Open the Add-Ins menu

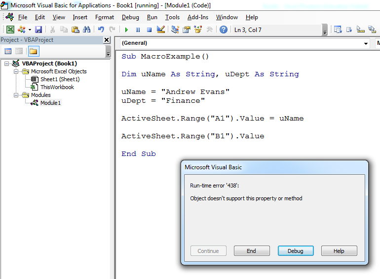pyautogui.click(x=198, y=17)
